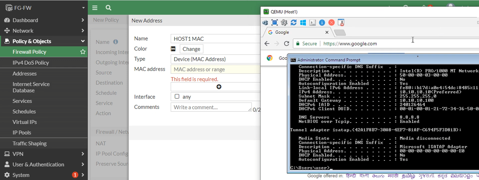The height and width of the screenshot is (180, 479).
Task: Open the QEMU cubes (connection) toolbar icon
Action: click(265, 23)
